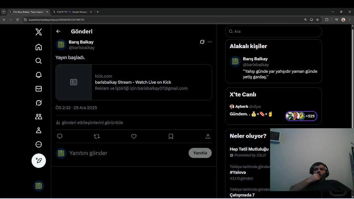Open the browser extensions puzzle icon
354x199 pixels.
(327, 20)
